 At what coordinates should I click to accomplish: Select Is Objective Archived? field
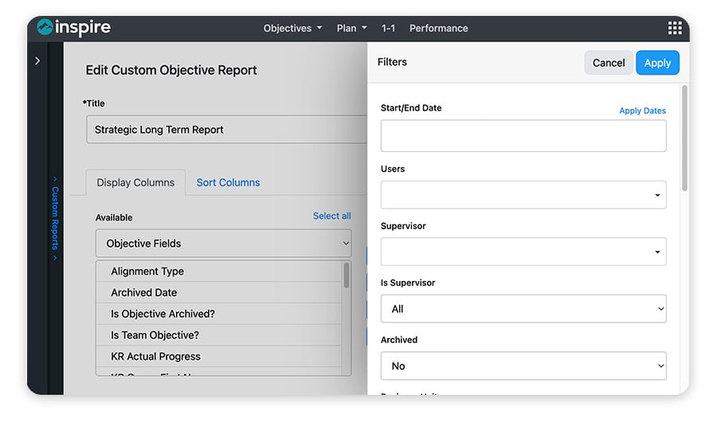point(219,314)
